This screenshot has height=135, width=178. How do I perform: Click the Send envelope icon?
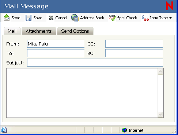[7, 18]
